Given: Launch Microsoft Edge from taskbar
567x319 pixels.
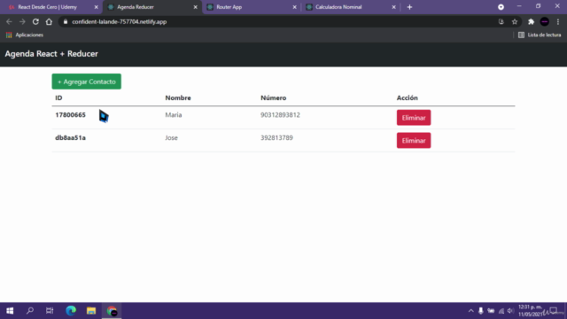Looking at the screenshot, I should coord(71,311).
